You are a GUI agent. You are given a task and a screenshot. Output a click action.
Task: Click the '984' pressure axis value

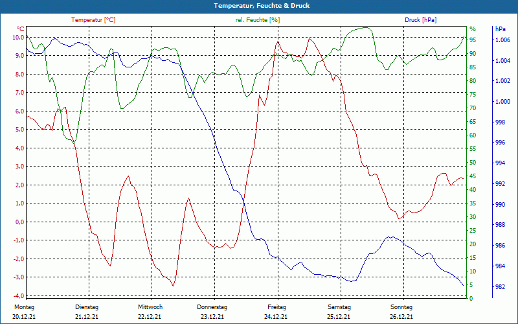tap(501, 266)
